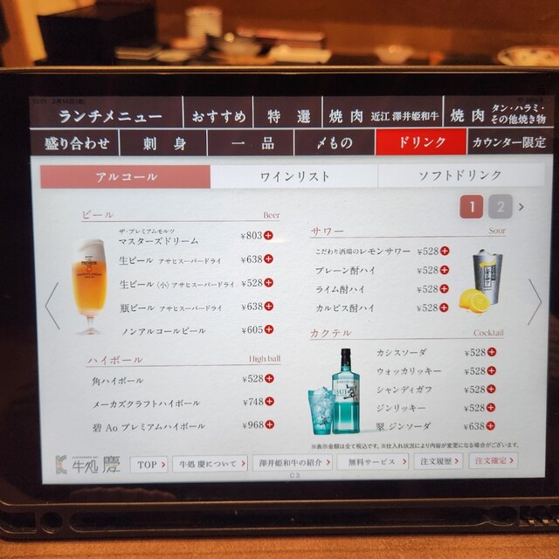Screen dimensions: 559x559
Task: Show next page with right side arrow
Action: tap(534, 303)
